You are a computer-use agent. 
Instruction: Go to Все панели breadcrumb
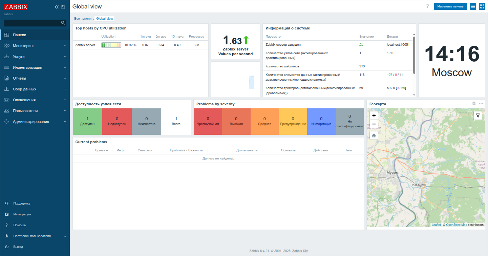pos(83,19)
